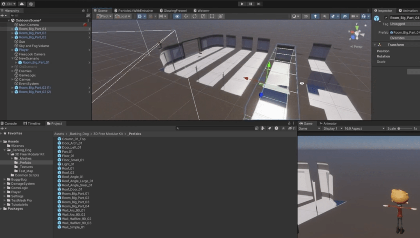This screenshot has height=238, width=420.
Task: Open the cloud services icon
Action: tap(22, 4)
